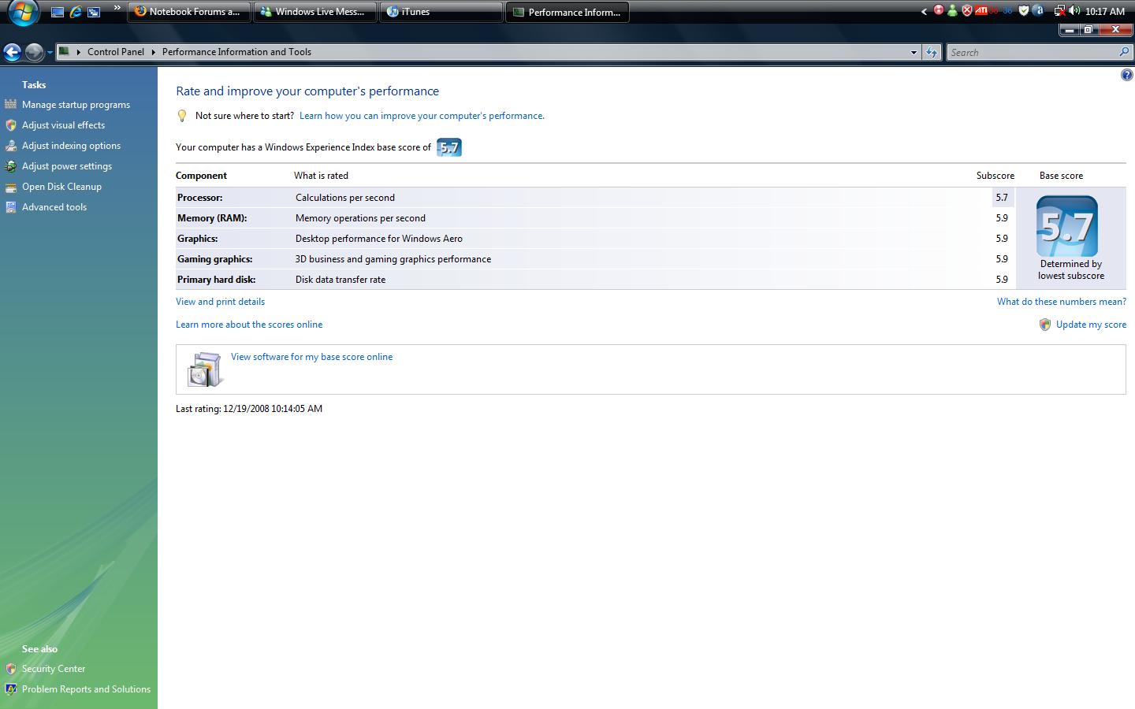Viewport: 1135px width, 709px height.
Task: Open View software for my base score online
Action: pos(311,357)
